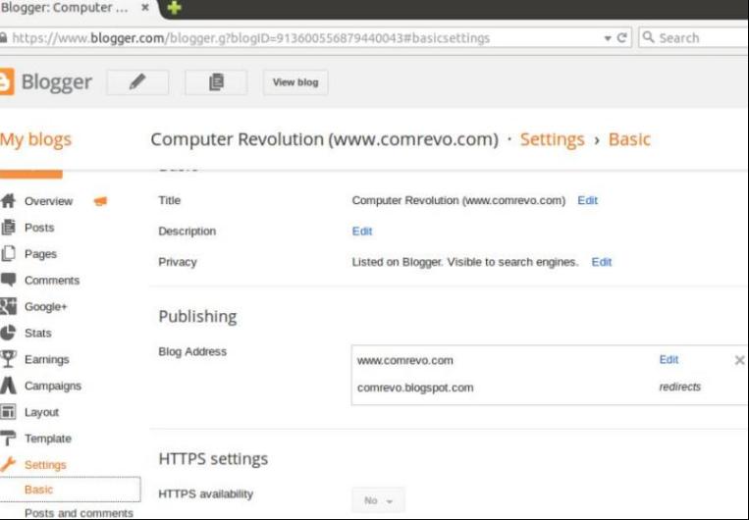Open Pages section
749x520 pixels.
click(x=40, y=254)
